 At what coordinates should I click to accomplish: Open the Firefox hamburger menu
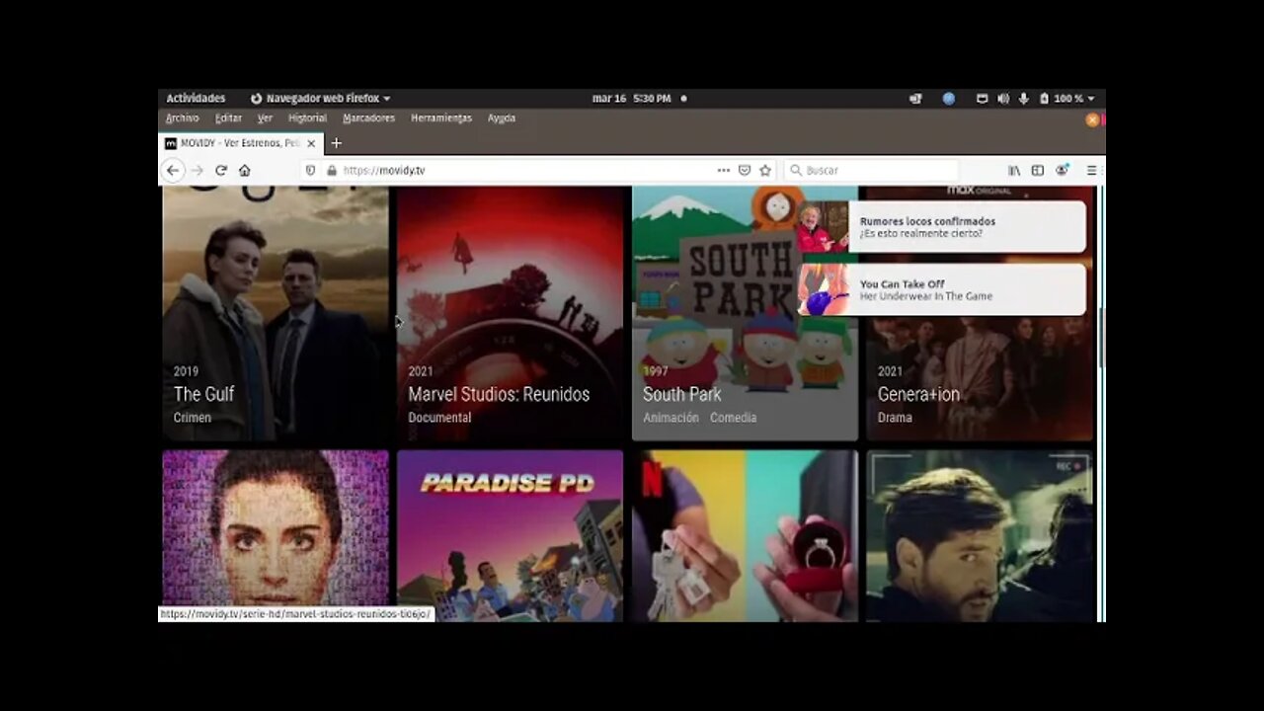point(1091,170)
